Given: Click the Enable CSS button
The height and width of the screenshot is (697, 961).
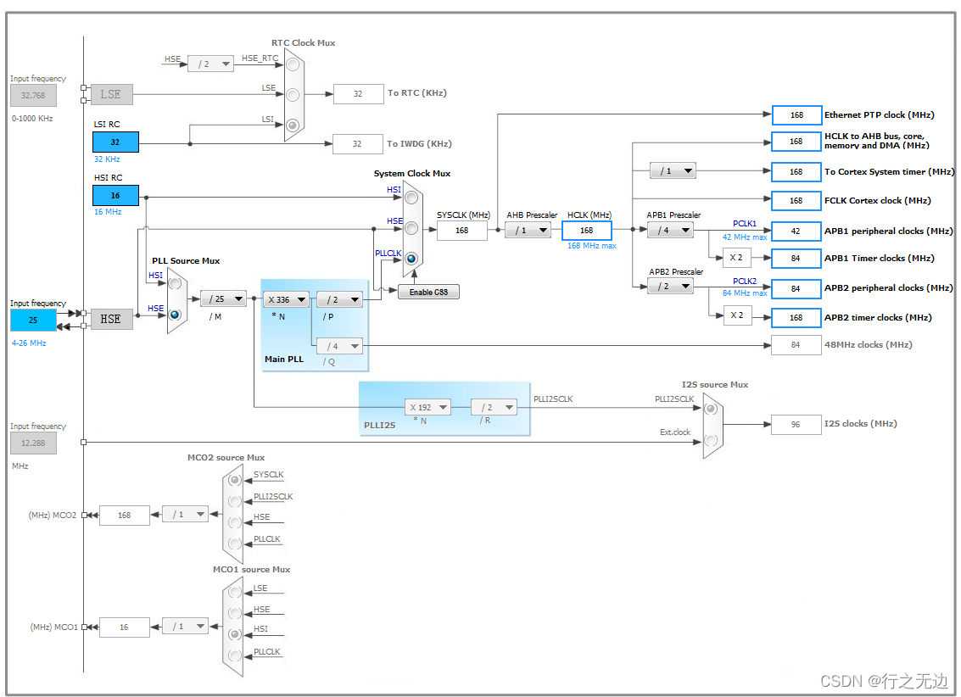Looking at the screenshot, I should pos(428,293).
